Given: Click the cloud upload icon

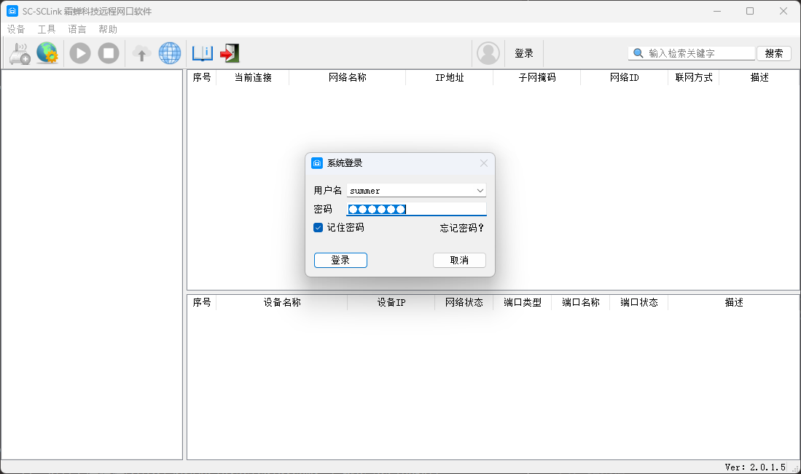Looking at the screenshot, I should [141, 53].
